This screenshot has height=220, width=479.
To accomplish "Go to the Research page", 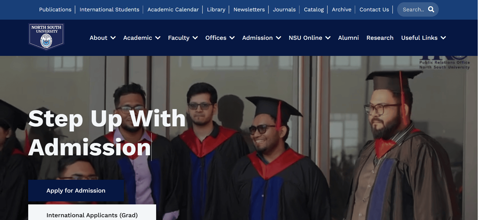I will tap(380, 38).
